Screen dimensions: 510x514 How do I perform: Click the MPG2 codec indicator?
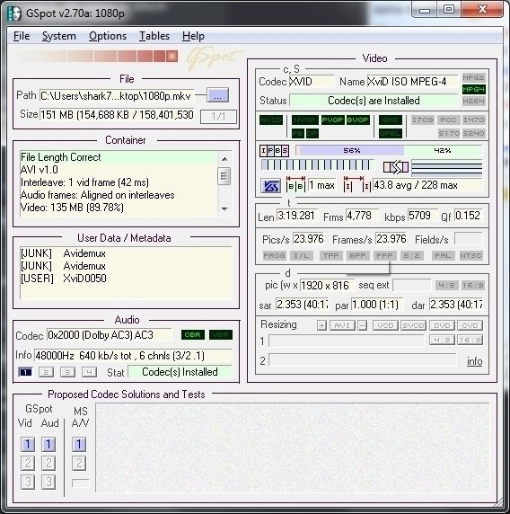pyautogui.click(x=473, y=77)
